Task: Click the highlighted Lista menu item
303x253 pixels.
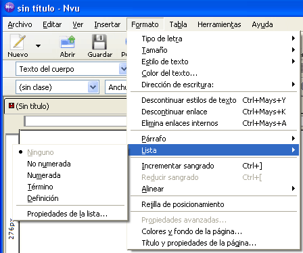Action: [213, 150]
